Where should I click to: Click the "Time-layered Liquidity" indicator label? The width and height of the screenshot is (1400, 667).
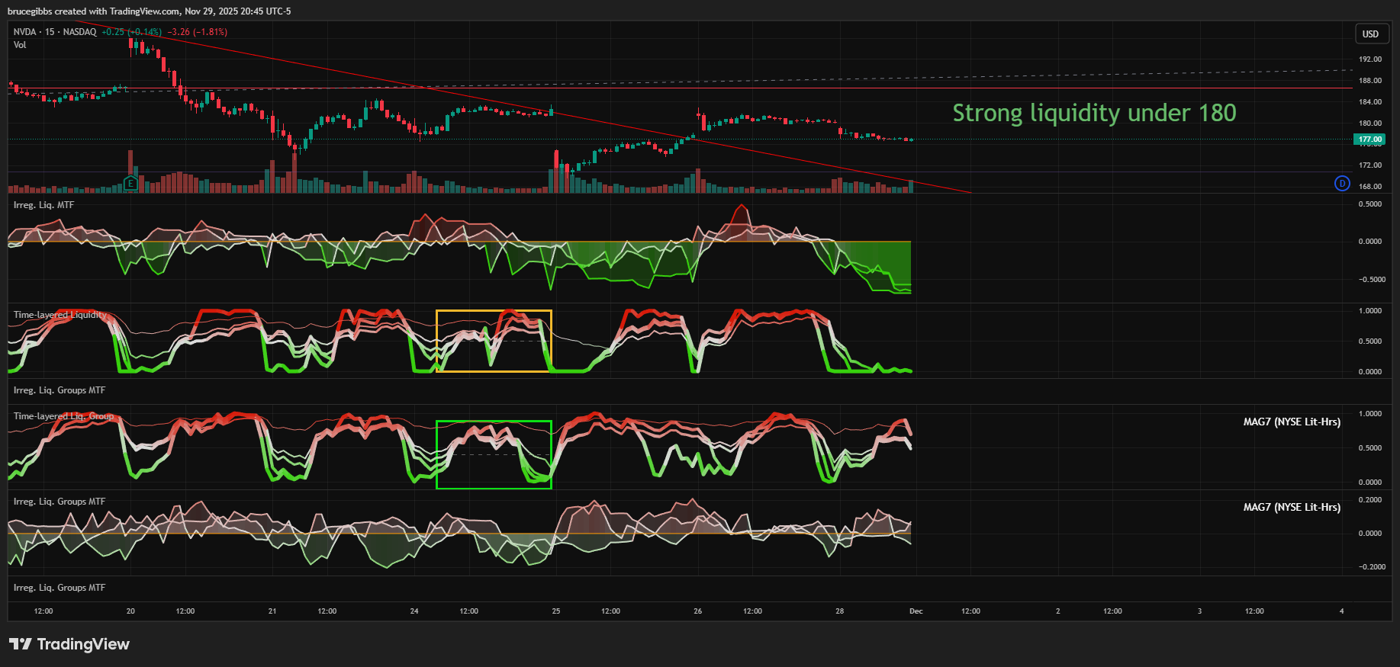point(60,315)
